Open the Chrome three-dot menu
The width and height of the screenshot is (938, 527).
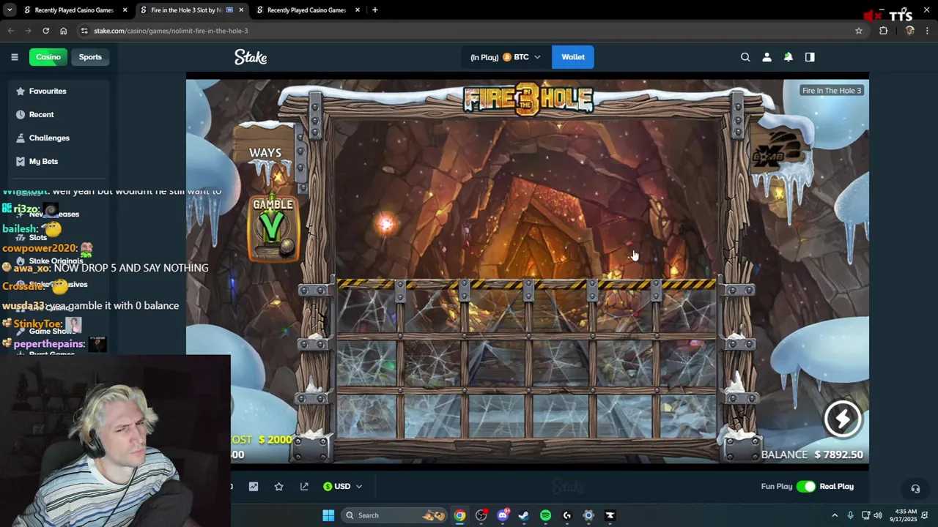tap(927, 31)
